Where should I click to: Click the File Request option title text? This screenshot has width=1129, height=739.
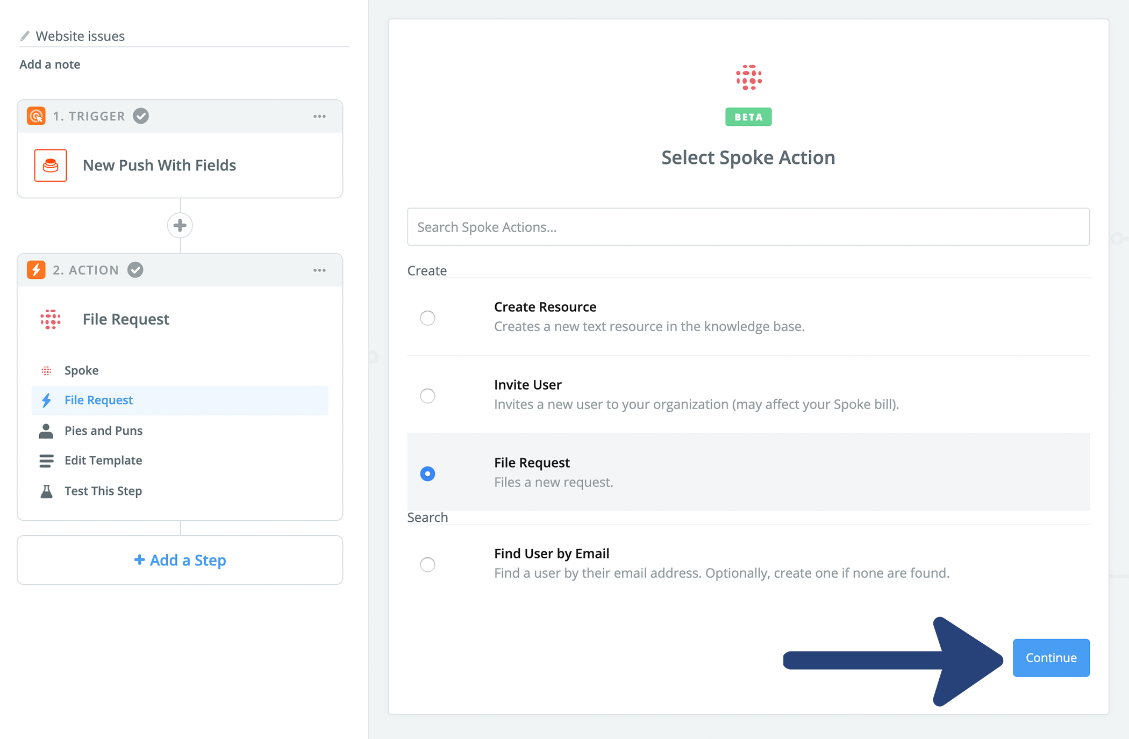click(x=532, y=463)
